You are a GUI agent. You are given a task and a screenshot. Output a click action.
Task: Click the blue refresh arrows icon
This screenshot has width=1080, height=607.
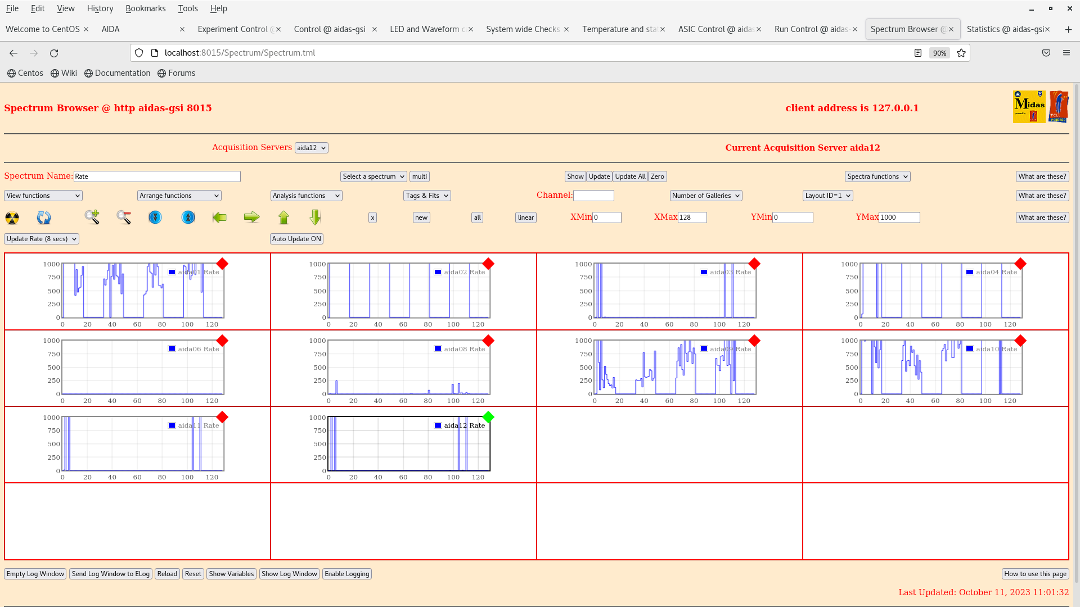[44, 218]
